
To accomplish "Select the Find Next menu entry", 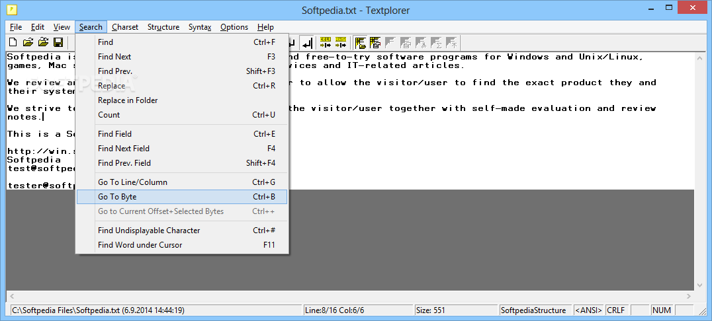I will tap(182, 57).
